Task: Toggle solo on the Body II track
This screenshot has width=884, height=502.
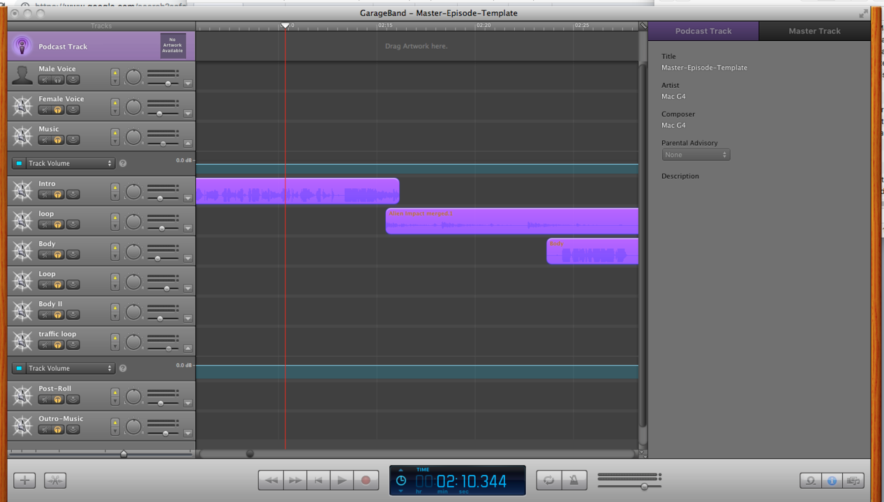Action: pyautogui.click(x=58, y=314)
